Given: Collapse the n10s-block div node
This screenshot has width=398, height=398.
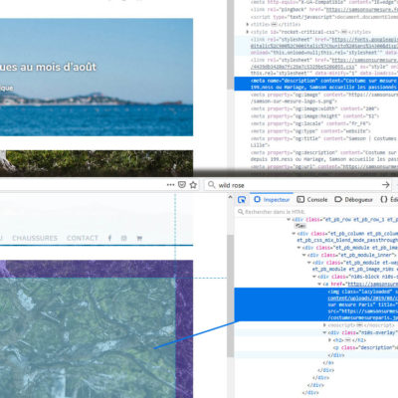Looking at the screenshot, I should pos(314,277).
